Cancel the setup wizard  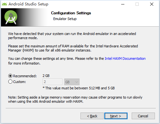(x=143, y=116)
